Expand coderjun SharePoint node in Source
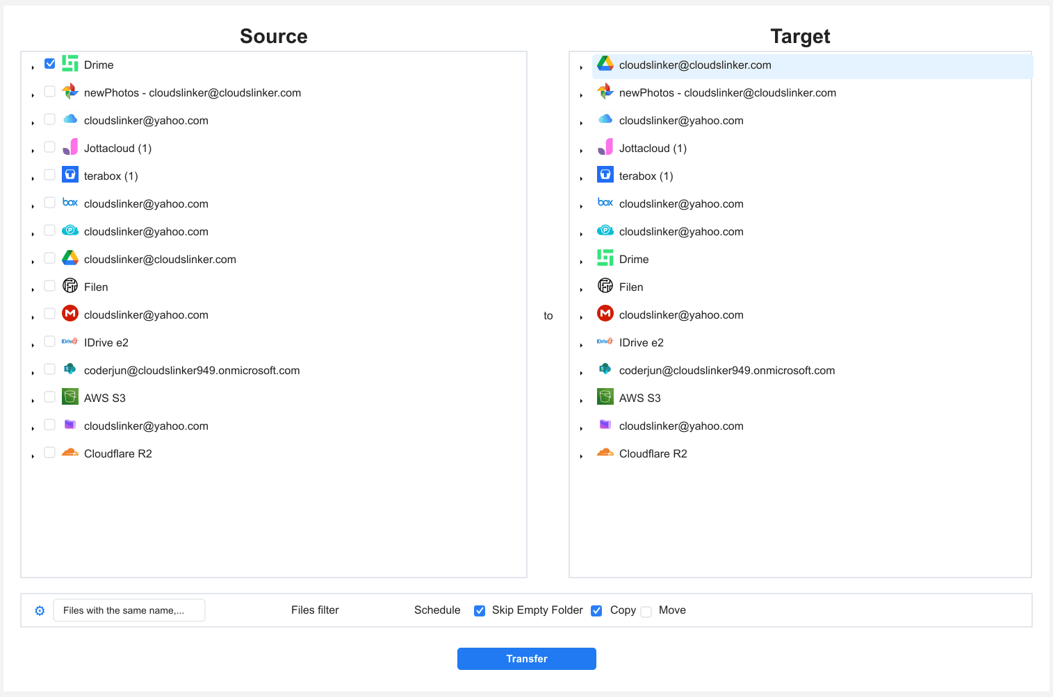 click(x=33, y=373)
